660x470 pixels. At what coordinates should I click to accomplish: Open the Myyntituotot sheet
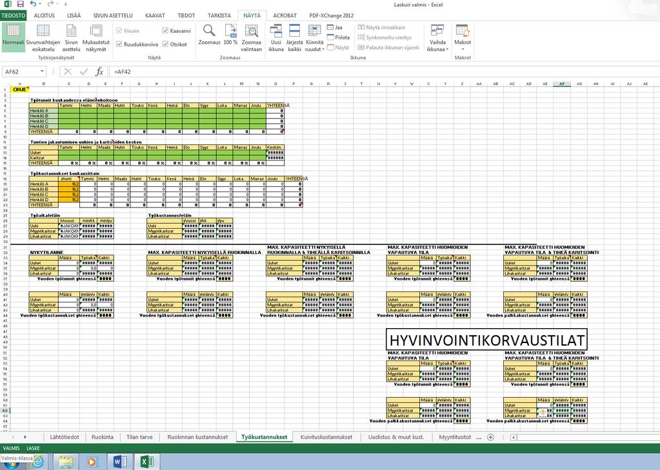point(455,437)
